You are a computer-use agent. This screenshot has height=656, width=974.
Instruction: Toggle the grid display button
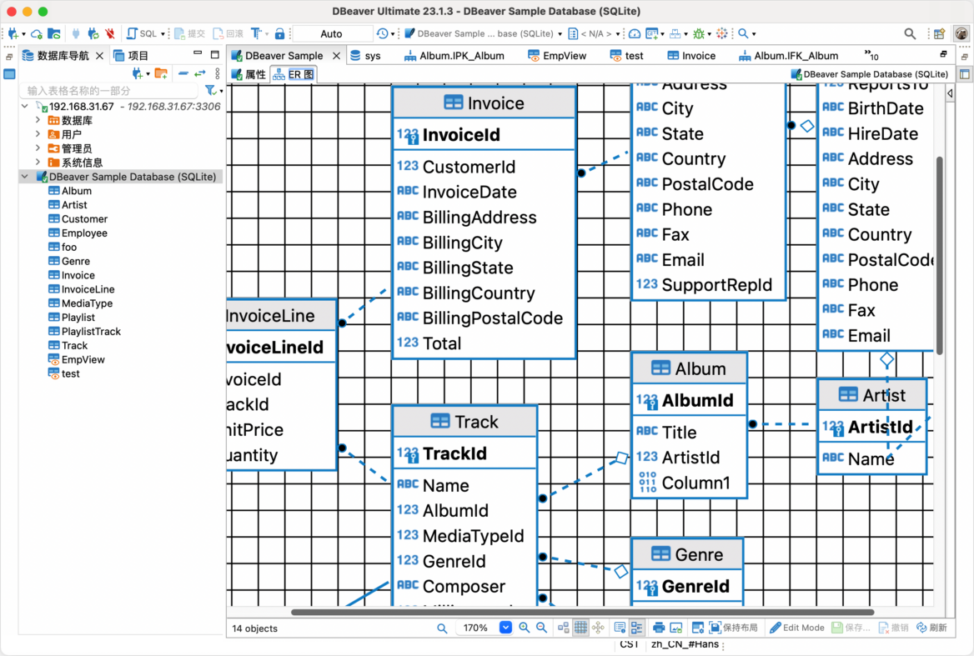pos(580,628)
